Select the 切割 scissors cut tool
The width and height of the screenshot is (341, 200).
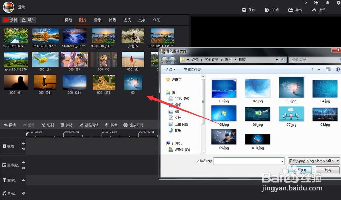tap(43, 125)
